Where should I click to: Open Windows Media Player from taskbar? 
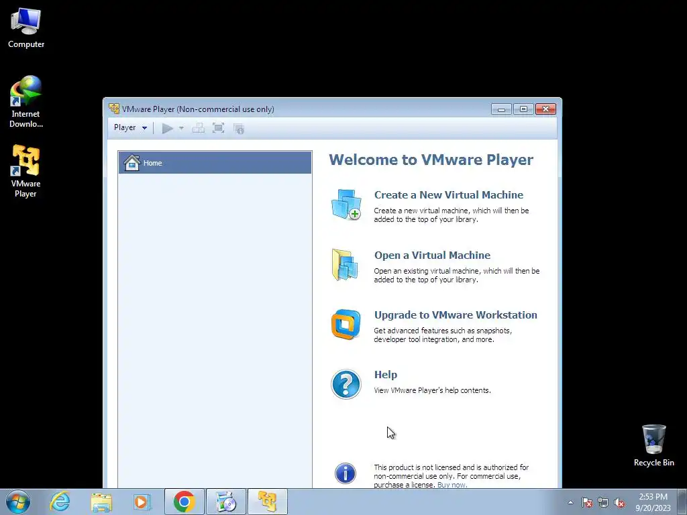142,502
